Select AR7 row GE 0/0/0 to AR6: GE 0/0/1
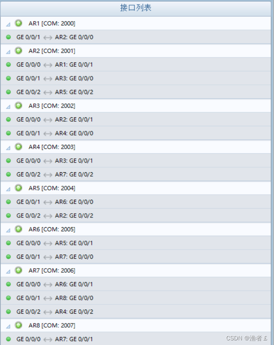The width and height of the screenshot is (274, 345). click(x=136, y=284)
